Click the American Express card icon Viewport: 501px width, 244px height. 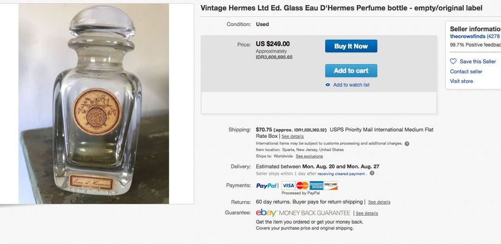pos(316,186)
